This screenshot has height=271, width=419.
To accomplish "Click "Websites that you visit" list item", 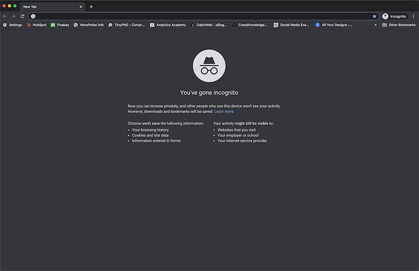I will pyautogui.click(x=237, y=130).
